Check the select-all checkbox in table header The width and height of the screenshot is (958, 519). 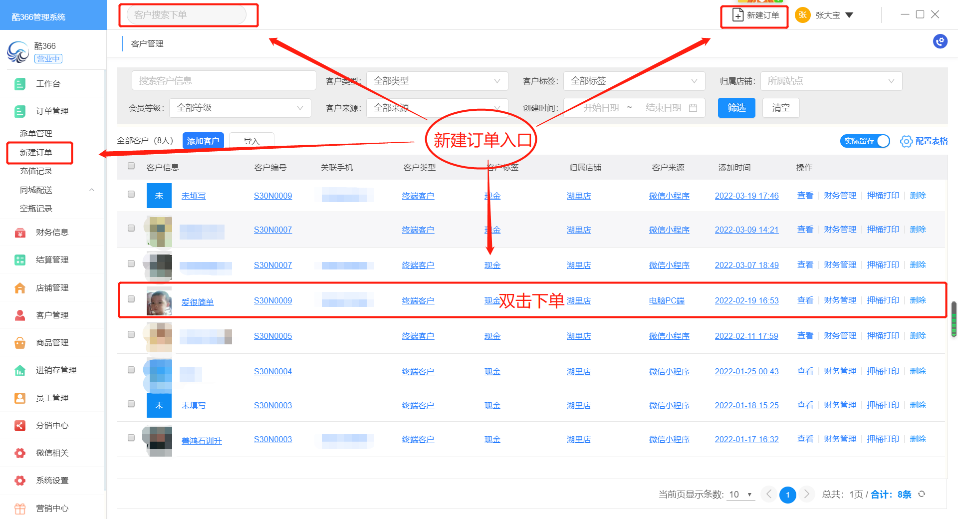pos(131,166)
